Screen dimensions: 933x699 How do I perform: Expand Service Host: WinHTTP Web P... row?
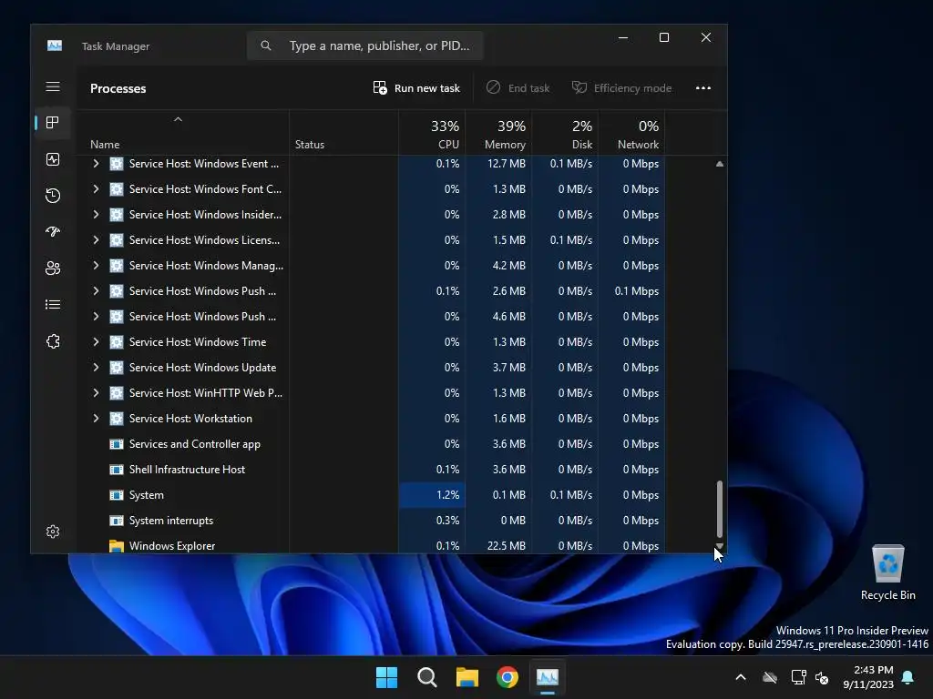pos(96,393)
